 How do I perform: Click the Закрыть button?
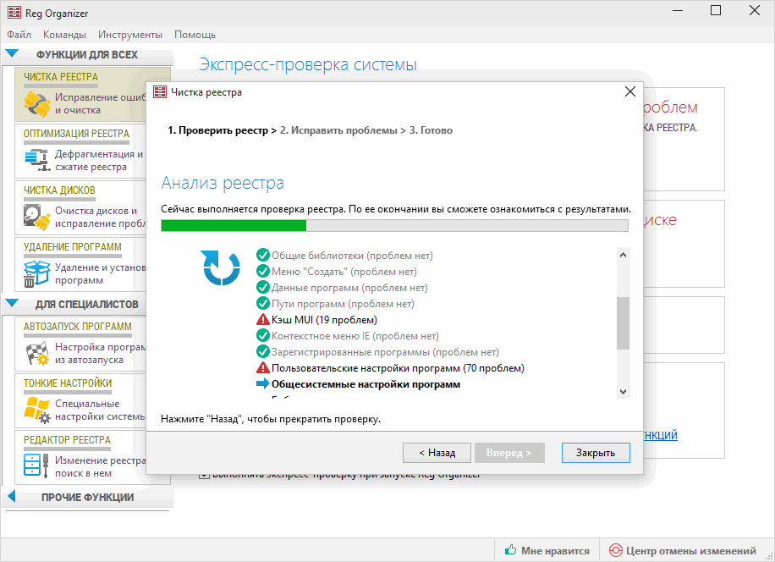pos(596,453)
